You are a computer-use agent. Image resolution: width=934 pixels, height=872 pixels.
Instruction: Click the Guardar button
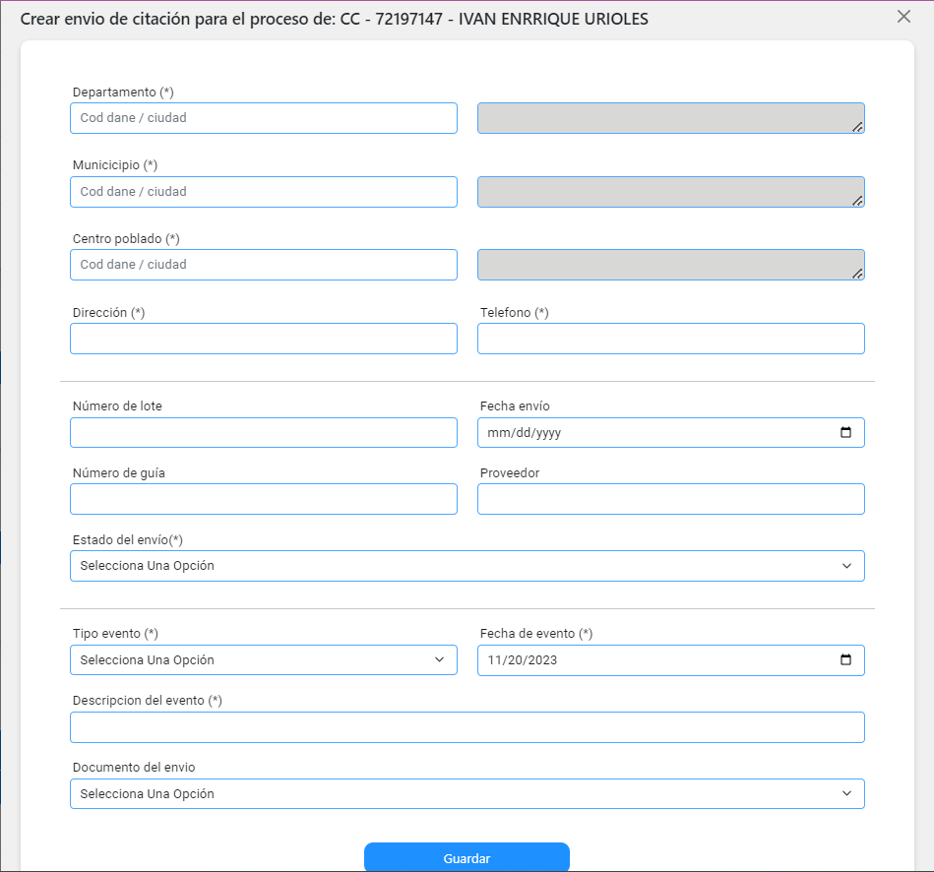(467, 857)
